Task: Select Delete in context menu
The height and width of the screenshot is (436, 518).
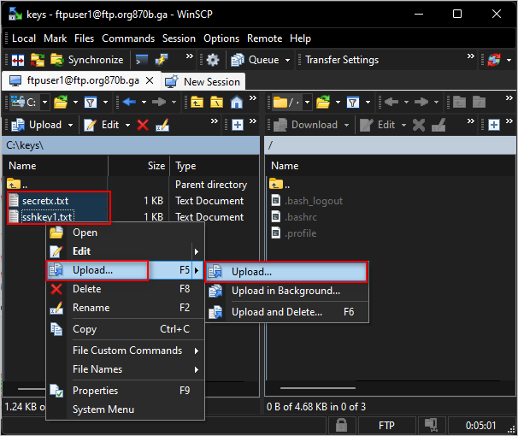Action: (125, 289)
